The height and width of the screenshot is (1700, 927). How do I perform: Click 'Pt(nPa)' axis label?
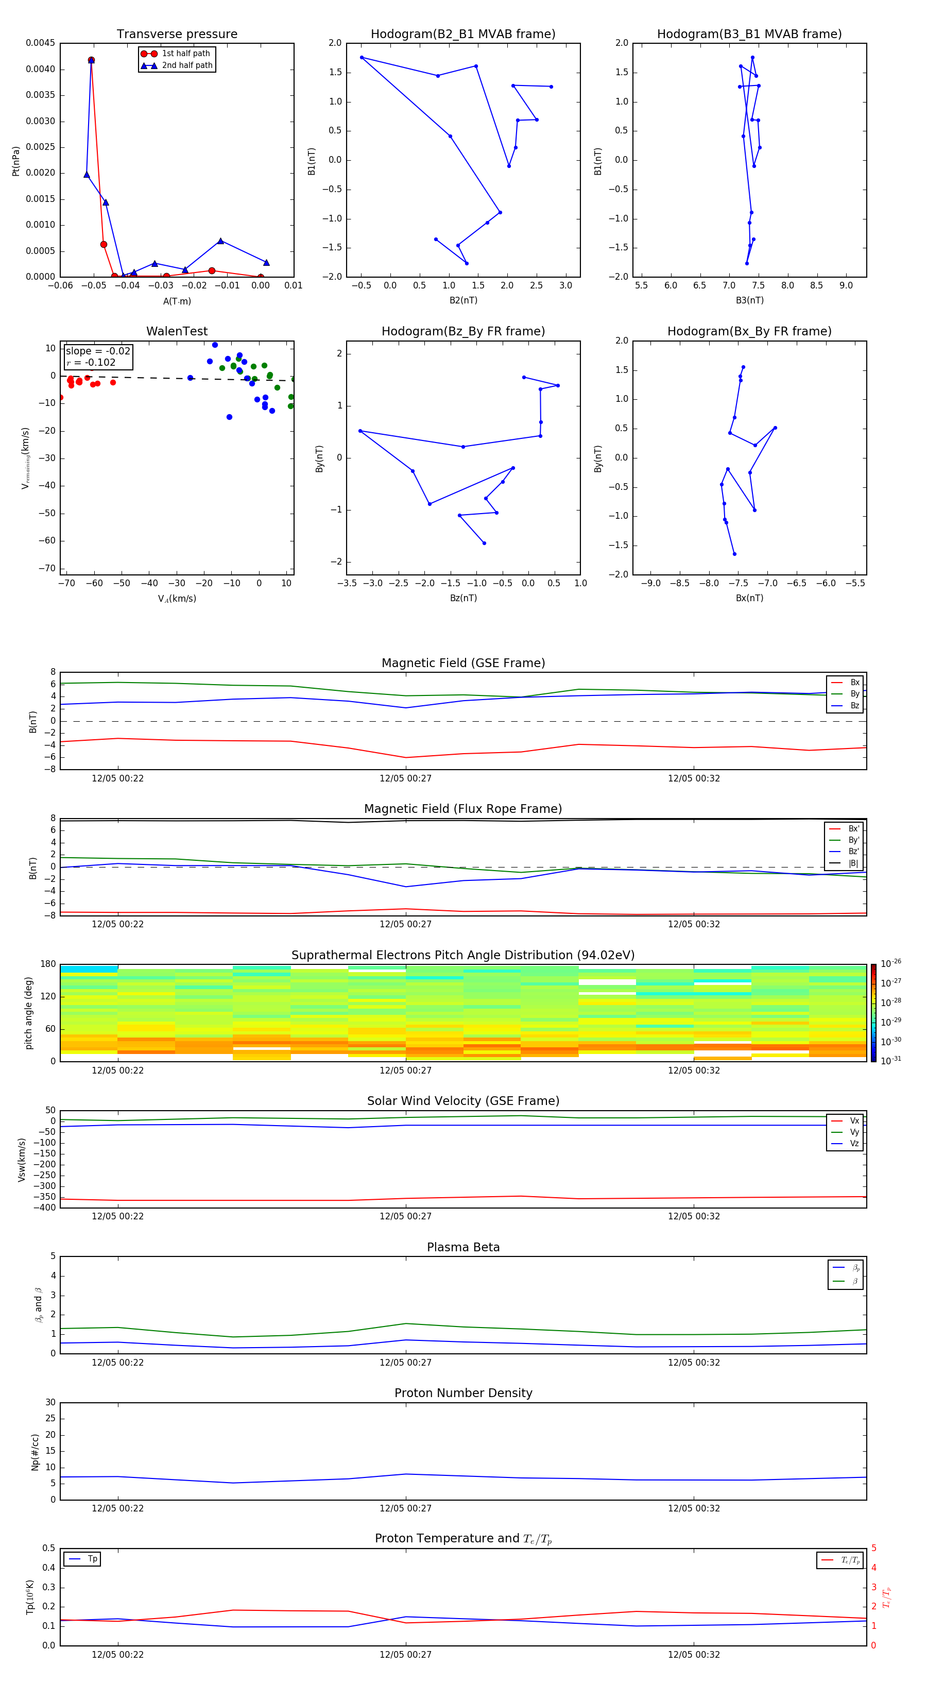[x=16, y=161]
